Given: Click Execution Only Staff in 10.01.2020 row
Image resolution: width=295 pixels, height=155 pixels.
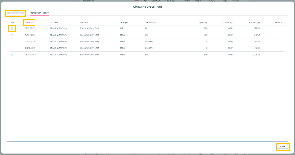Looking at the screenshot, I should 90,42.
